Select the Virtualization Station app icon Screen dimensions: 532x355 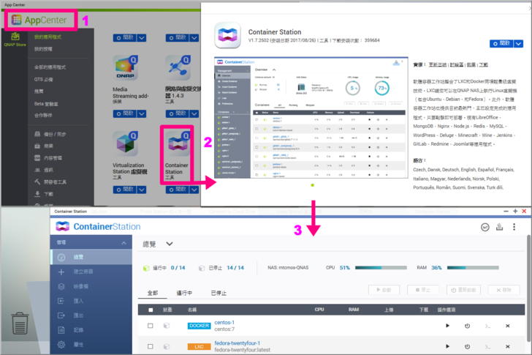[x=125, y=143]
